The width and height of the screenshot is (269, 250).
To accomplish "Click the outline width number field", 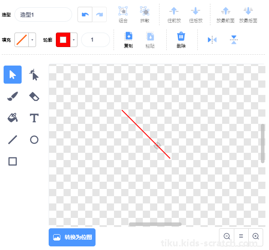I will [x=96, y=40].
